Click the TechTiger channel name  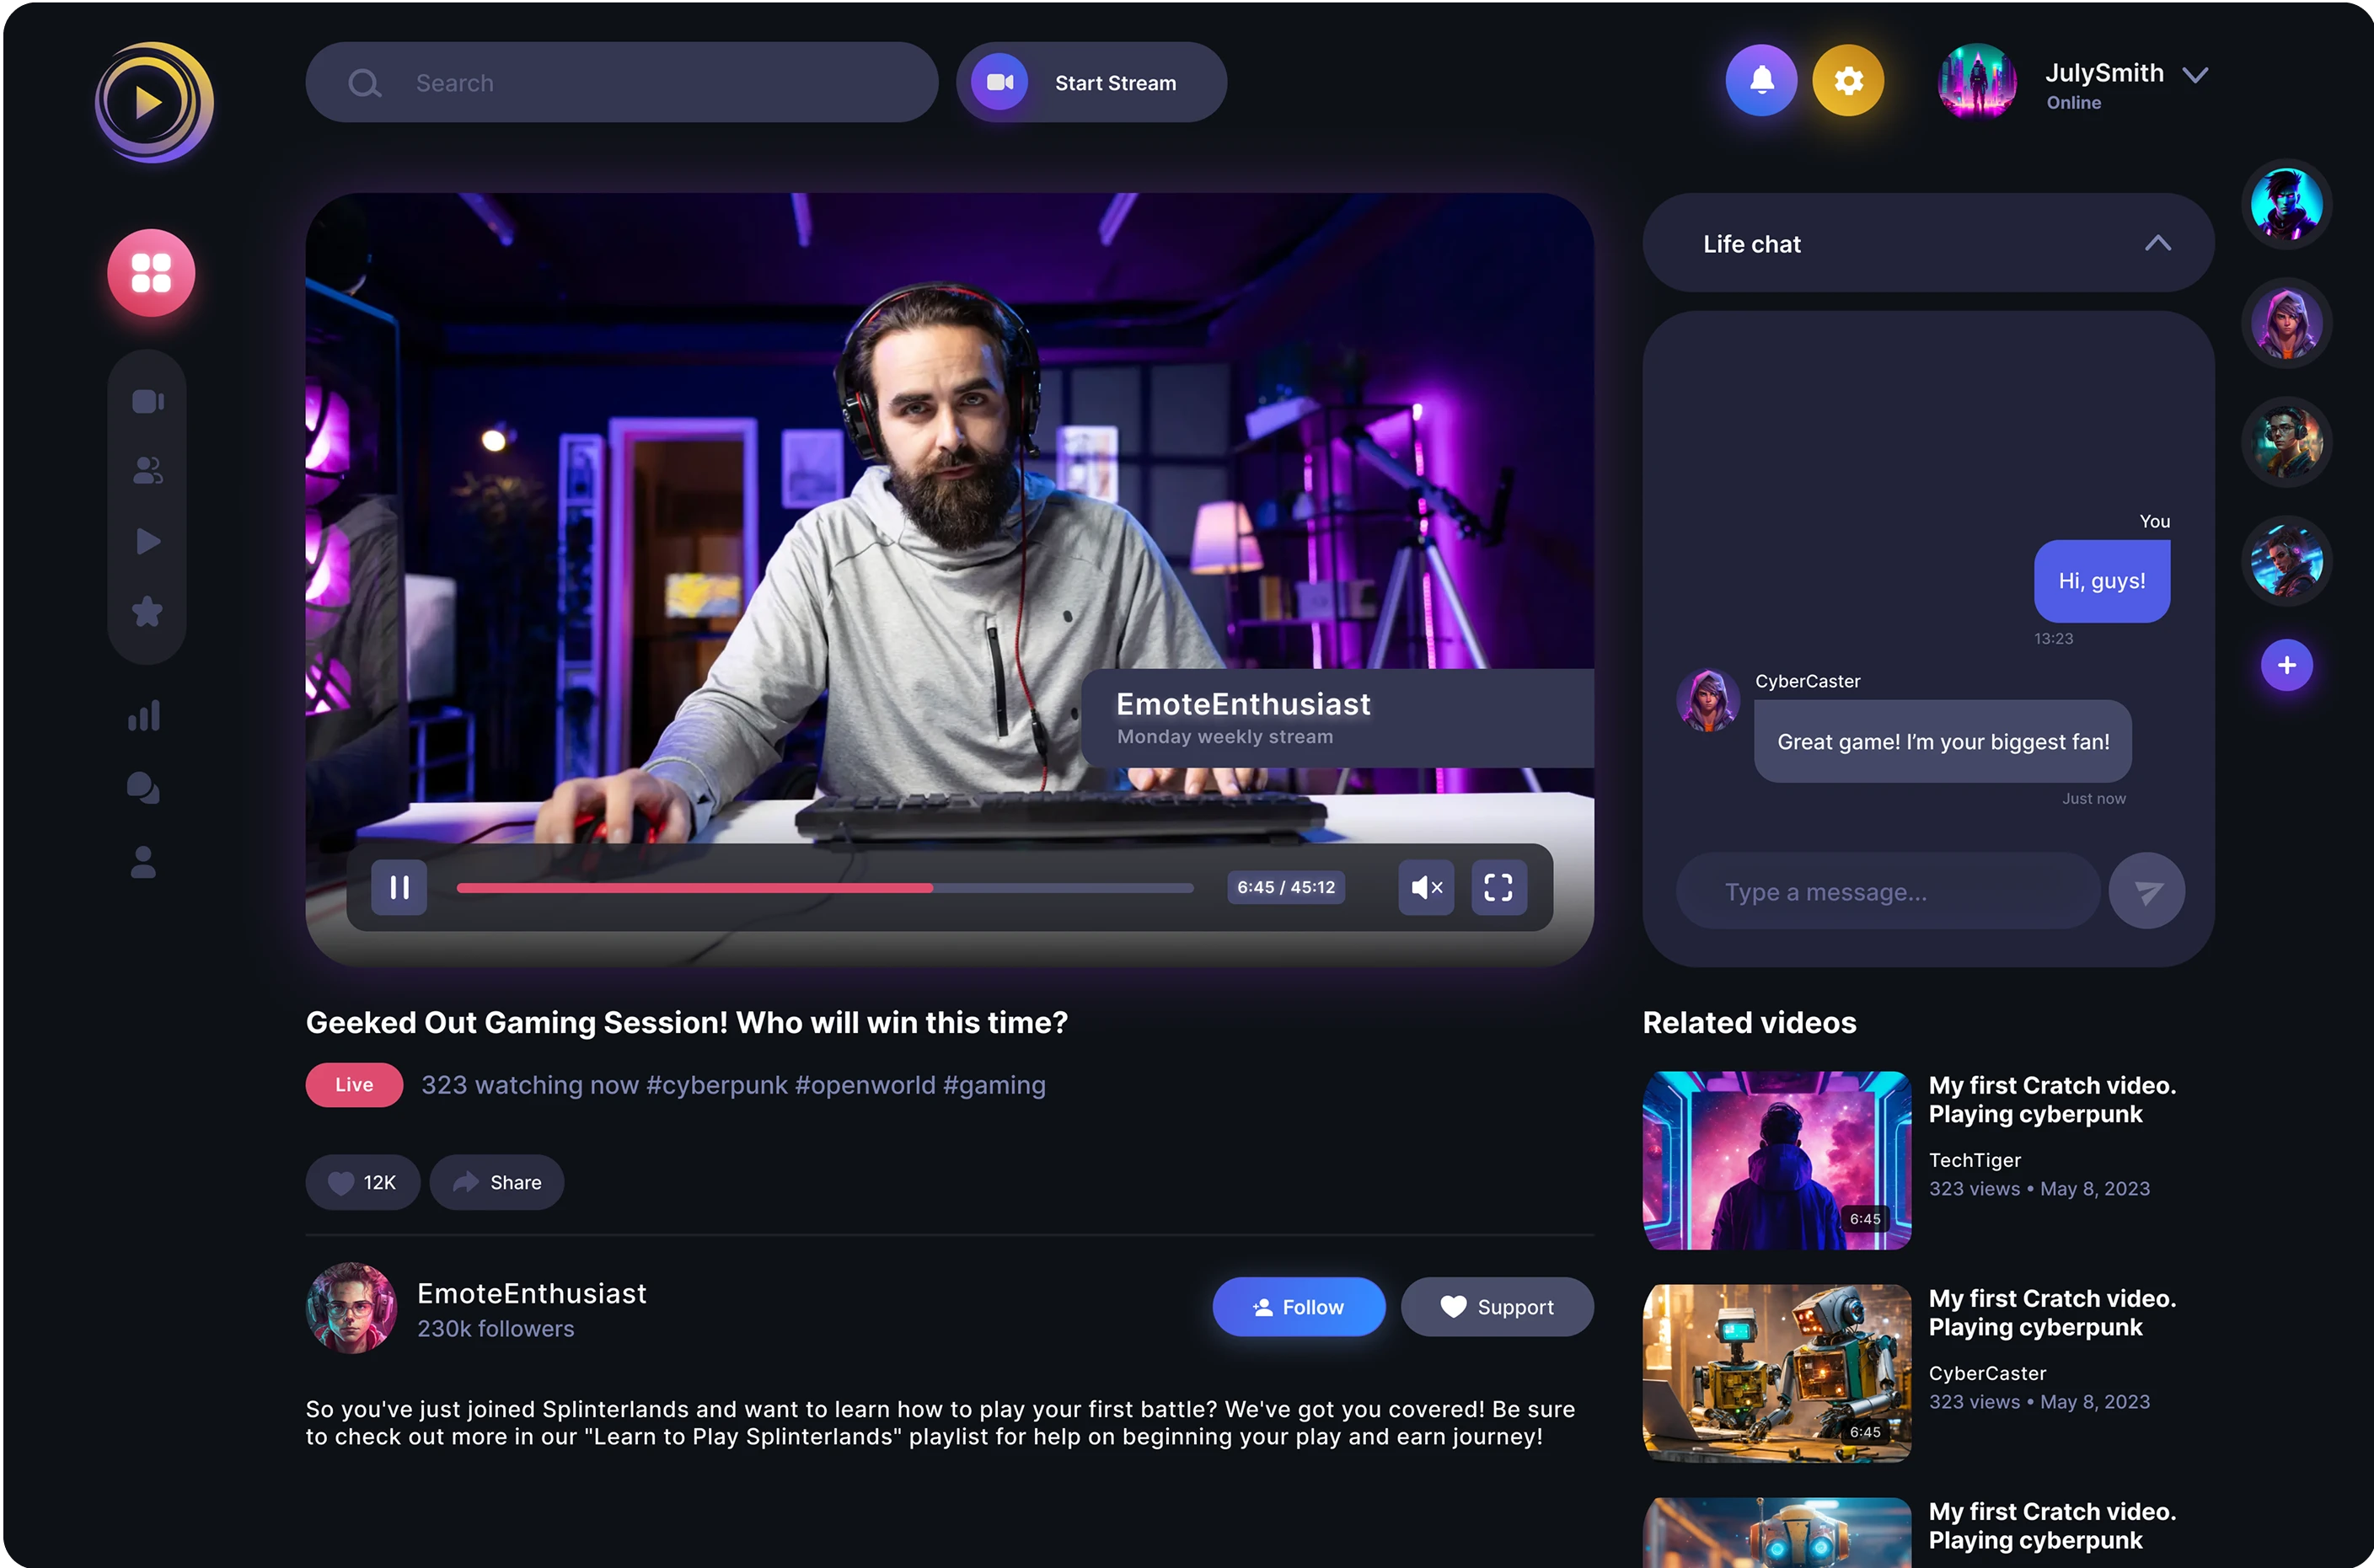[1974, 1160]
